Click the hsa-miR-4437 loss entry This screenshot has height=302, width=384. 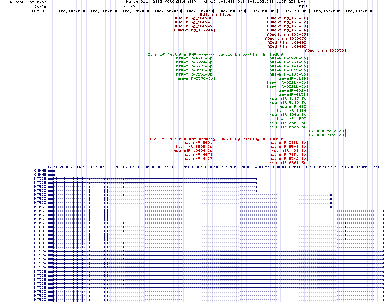pyautogui.click(x=198, y=159)
